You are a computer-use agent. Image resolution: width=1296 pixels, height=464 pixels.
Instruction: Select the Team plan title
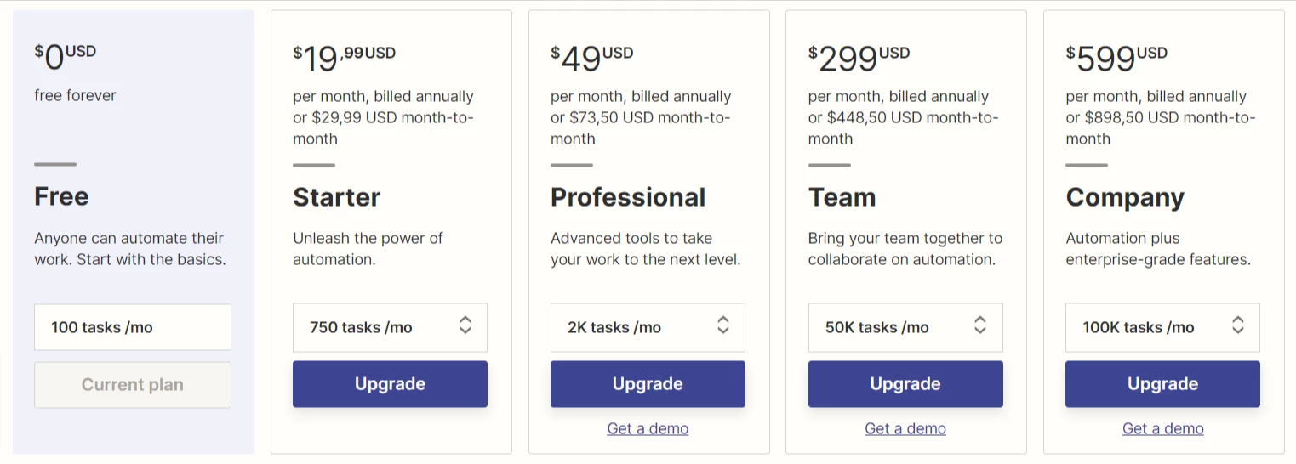[842, 197]
